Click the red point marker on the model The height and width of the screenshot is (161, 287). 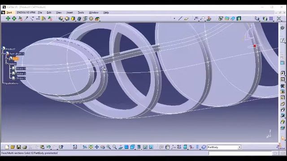[x=255, y=46]
